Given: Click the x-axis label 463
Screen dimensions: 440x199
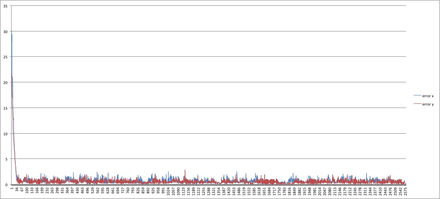Looking at the screenshot, I should tap(82, 190).
